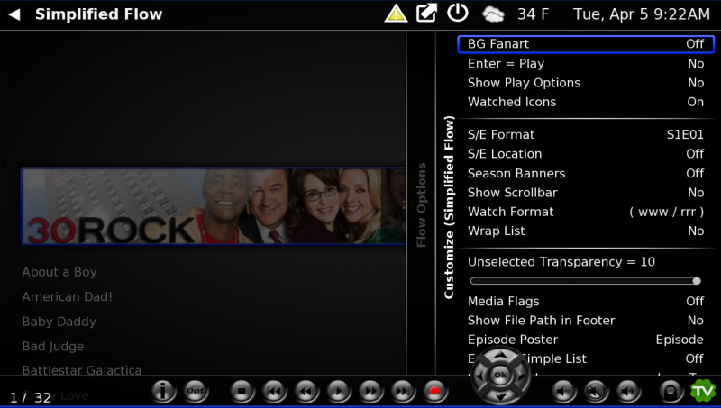Select the Customize (Simplified Flow) vertical tab
The image size is (721, 408).
[x=449, y=207]
